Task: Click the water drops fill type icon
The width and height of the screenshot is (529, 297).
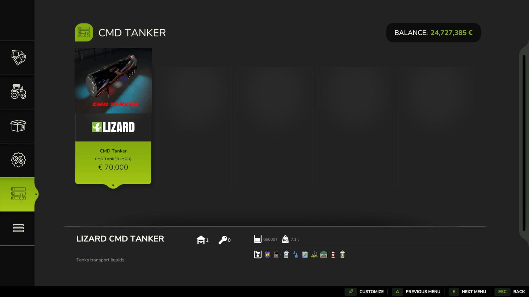Action: 296,255
